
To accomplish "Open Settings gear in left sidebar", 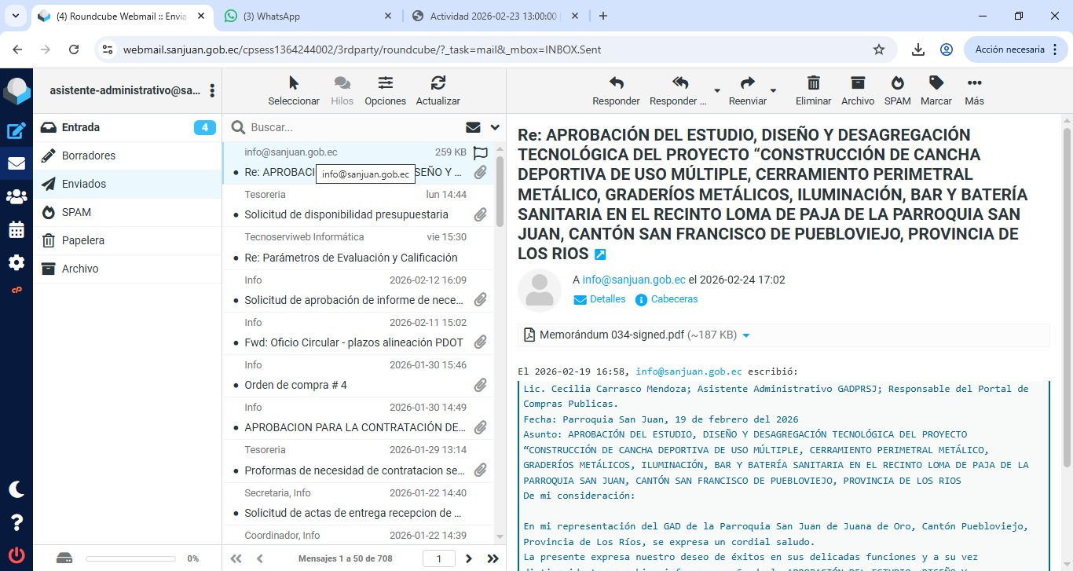I will pos(16,262).
